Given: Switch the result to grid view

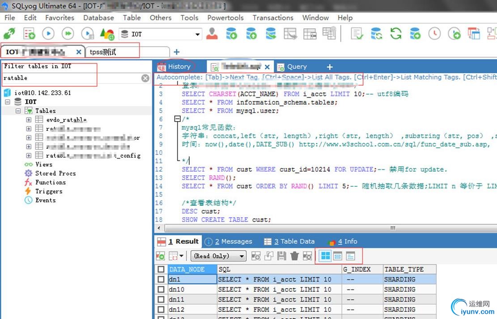Looking at the screenshot, I should point(326,256).
